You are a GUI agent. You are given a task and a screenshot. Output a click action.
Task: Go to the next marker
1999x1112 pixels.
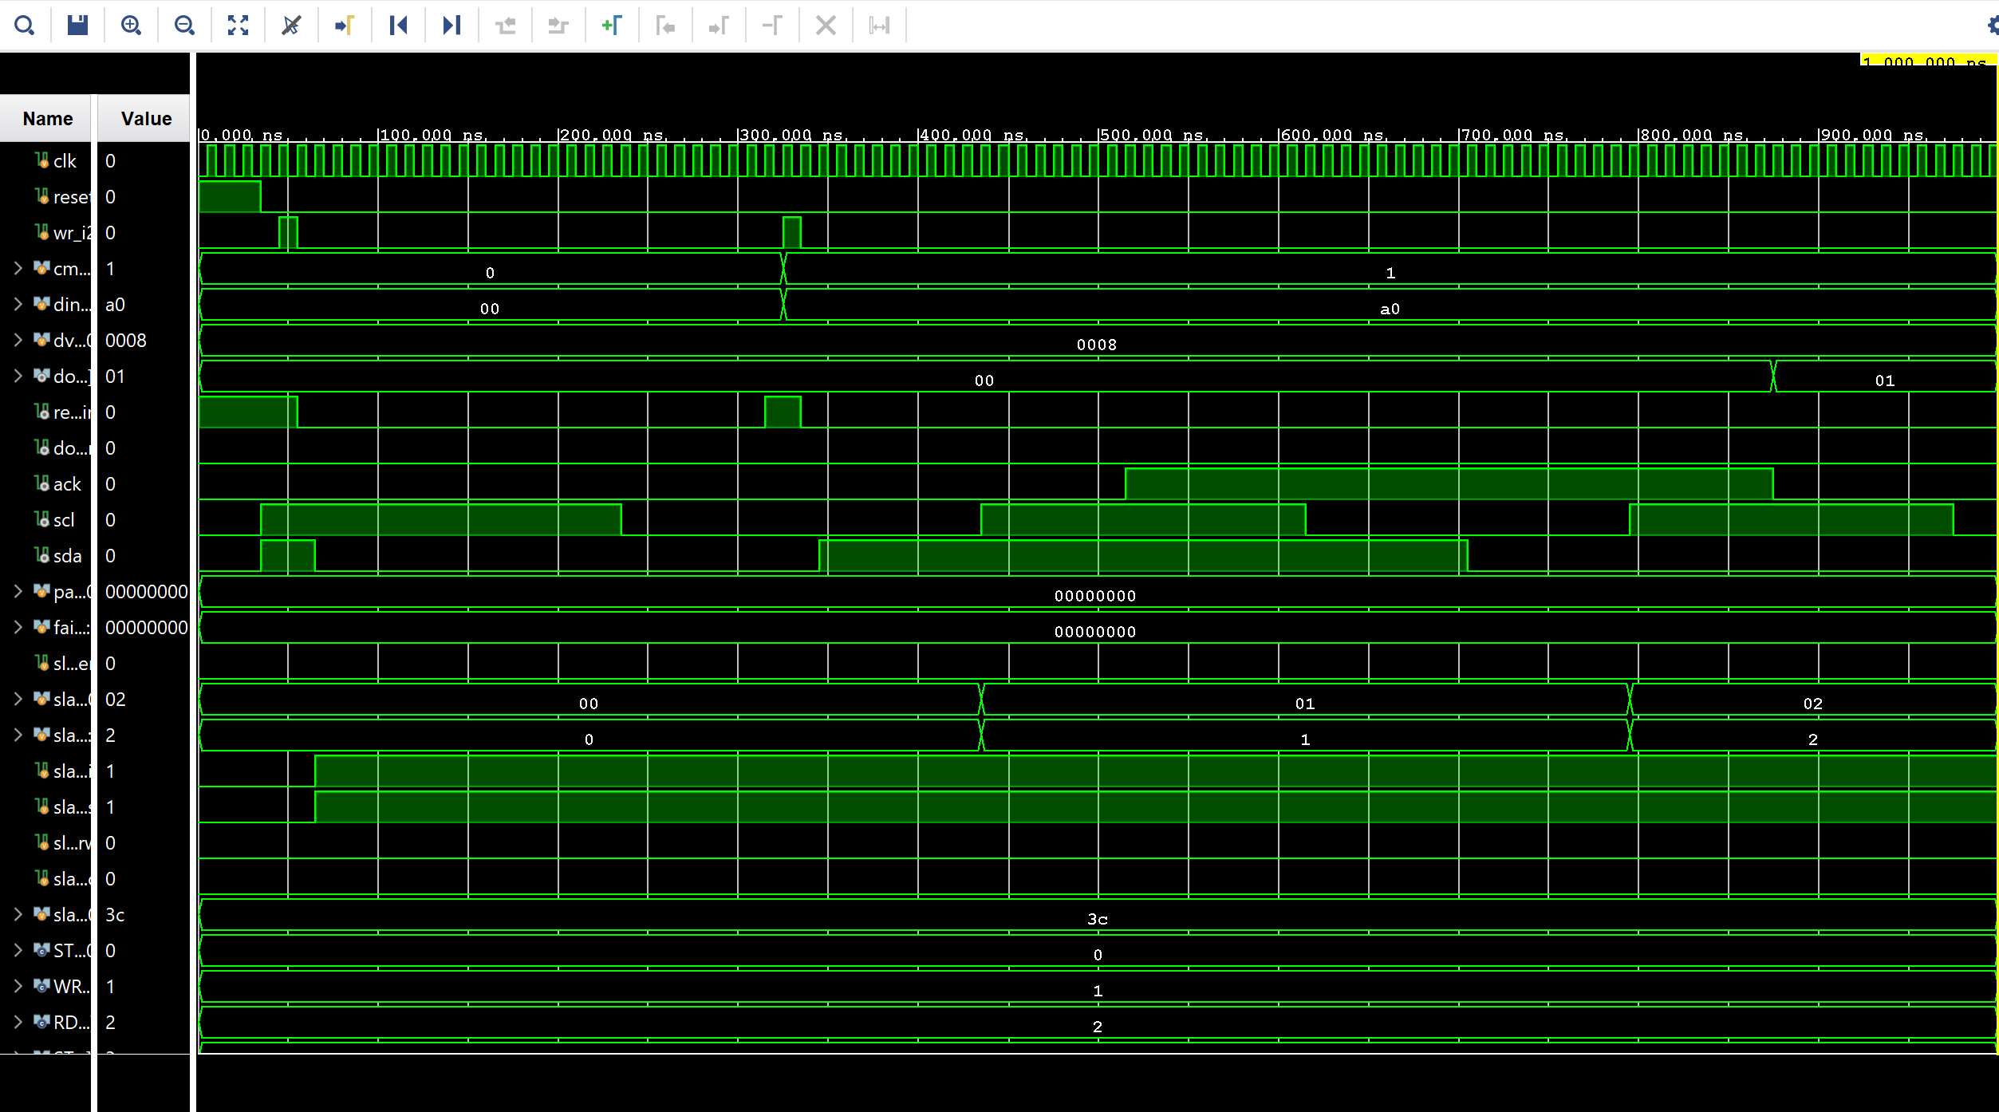pos(719,26)
